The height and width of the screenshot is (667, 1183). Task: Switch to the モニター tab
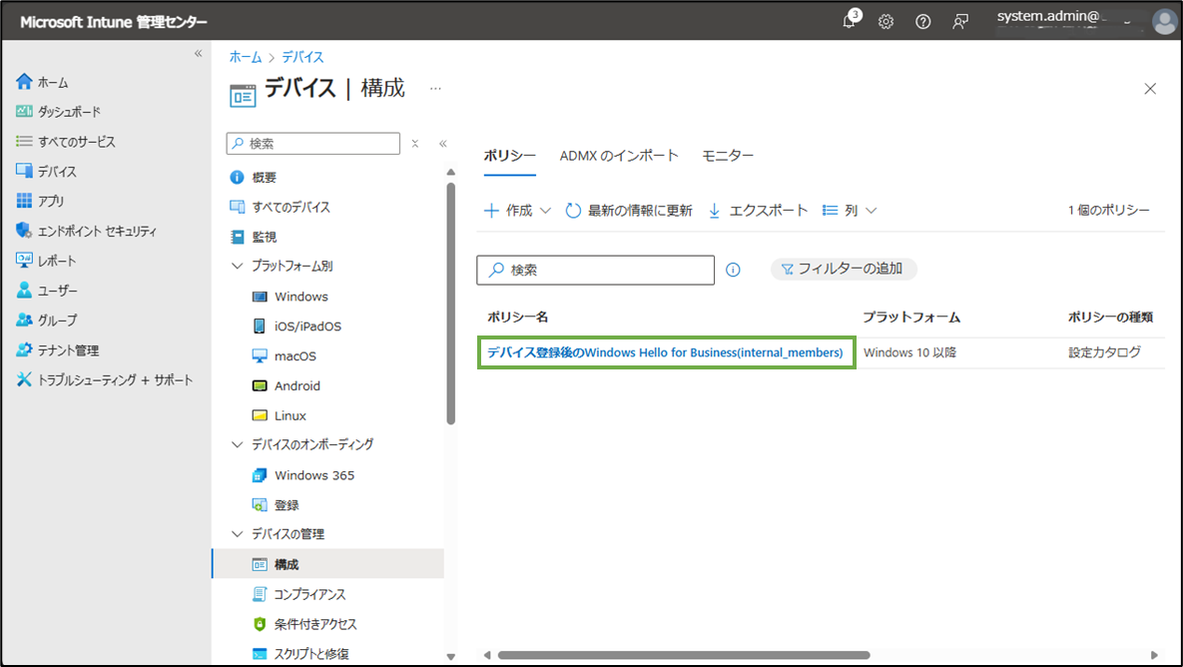(728, 156)
